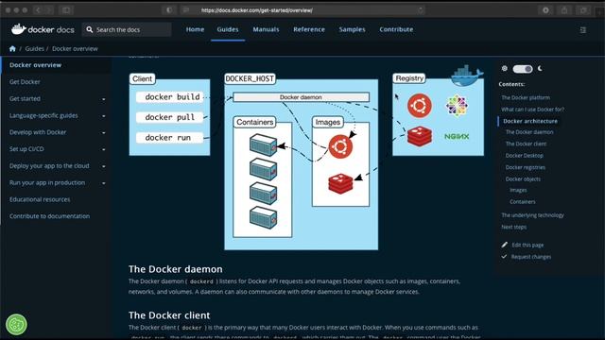Click the reload page icon in address bar
The height and width of the screenshot is (340, 605).
pos(420,10)
